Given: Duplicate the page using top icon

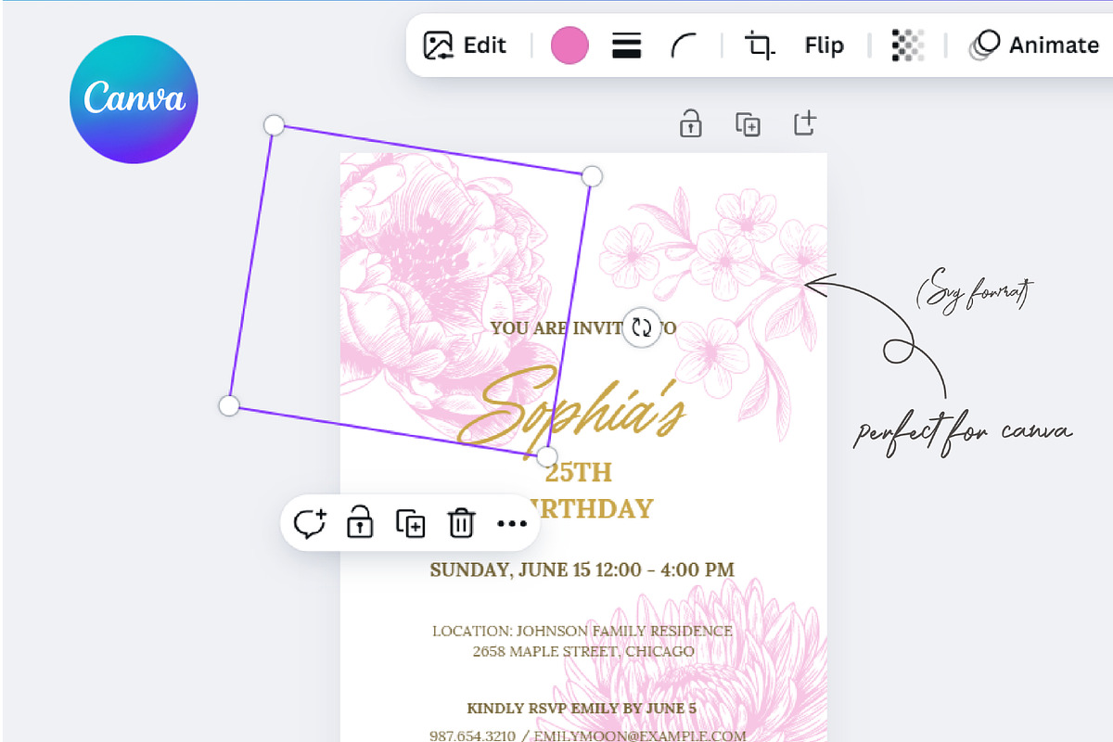Looking at the screenshot, I should pos(748,123).
